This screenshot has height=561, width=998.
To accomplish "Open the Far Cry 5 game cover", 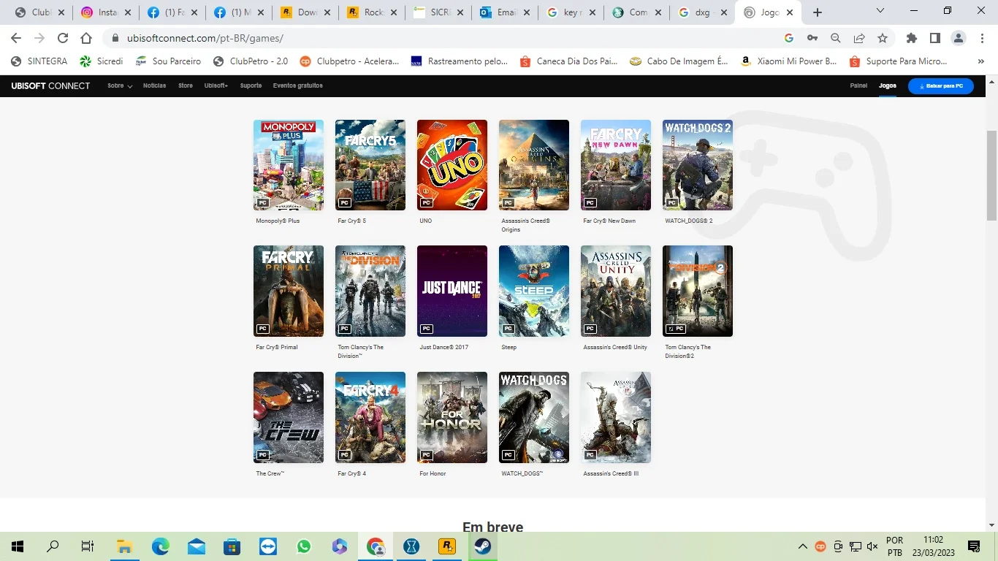I will tap(370, 165).
